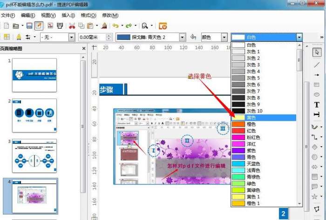Viewport: 326px width, 220px height.
Task: Open the Open-file dropdown arrow
Action: pyautogui.click(x=22, y=26)
